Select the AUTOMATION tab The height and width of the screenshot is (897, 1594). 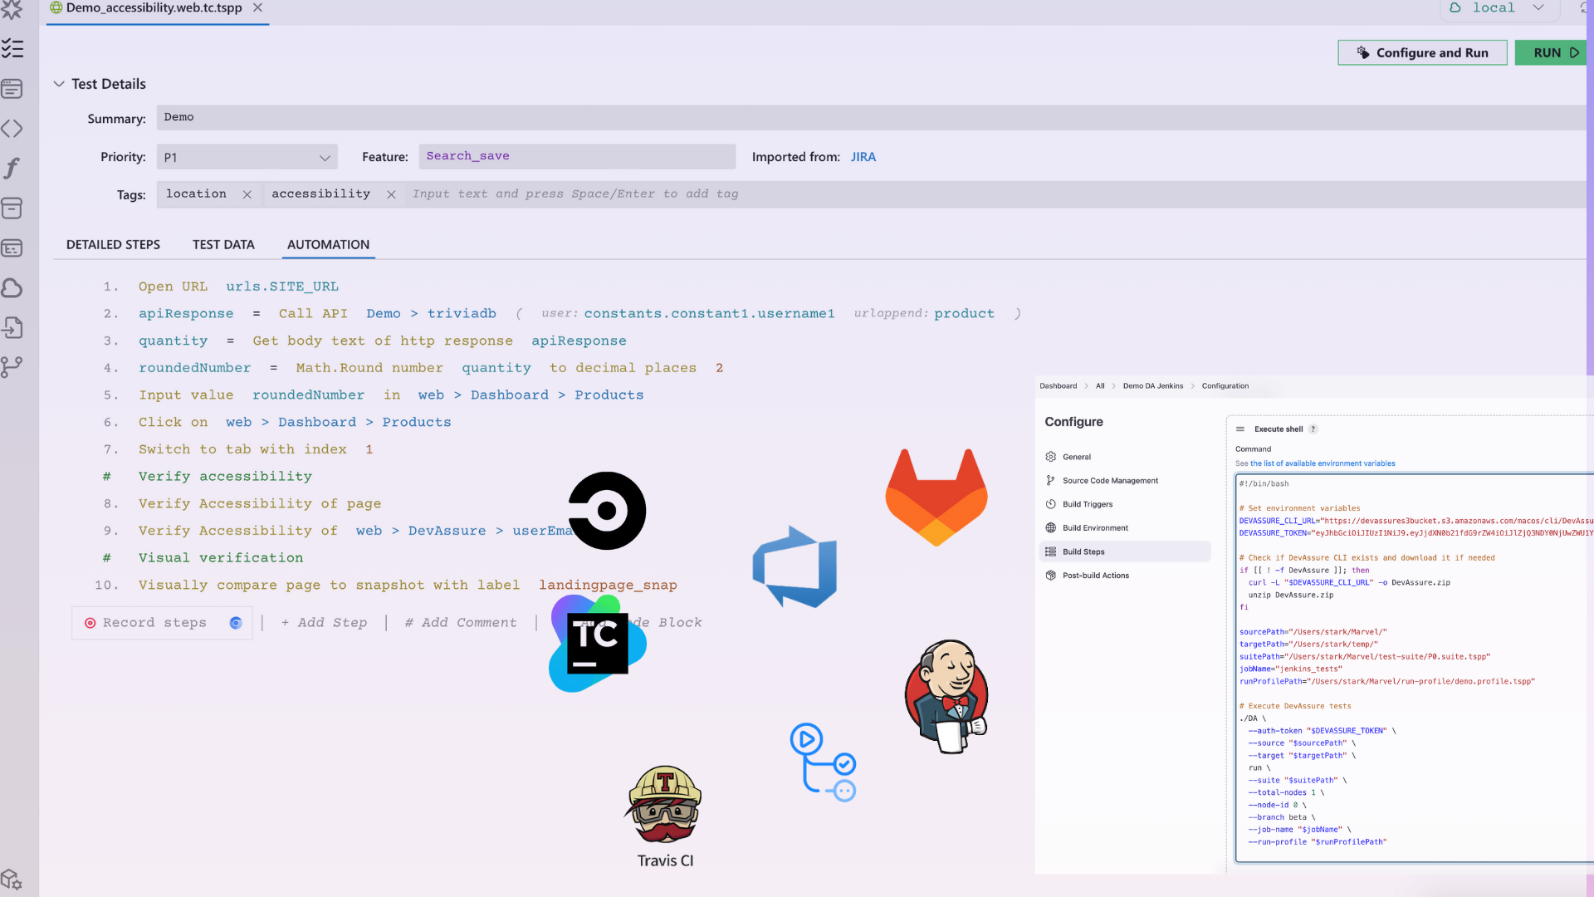[x=328, y=245]
